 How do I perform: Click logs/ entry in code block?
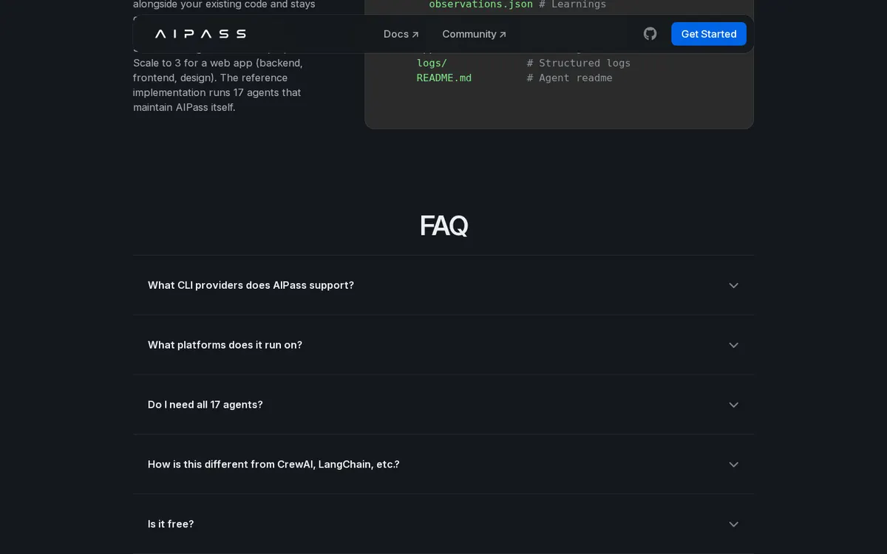pyautogui.click(x=432, y=63)
